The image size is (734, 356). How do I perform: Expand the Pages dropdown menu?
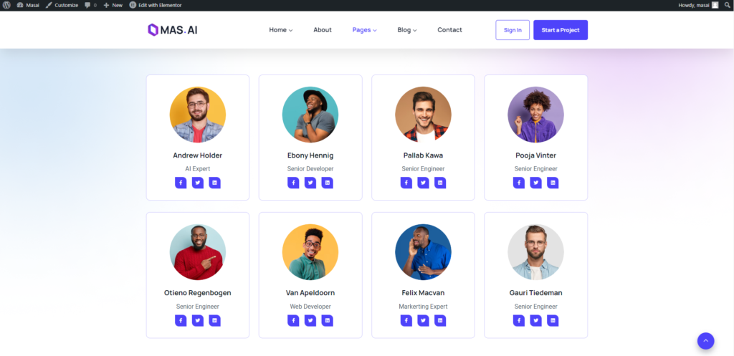pos(365,30)
